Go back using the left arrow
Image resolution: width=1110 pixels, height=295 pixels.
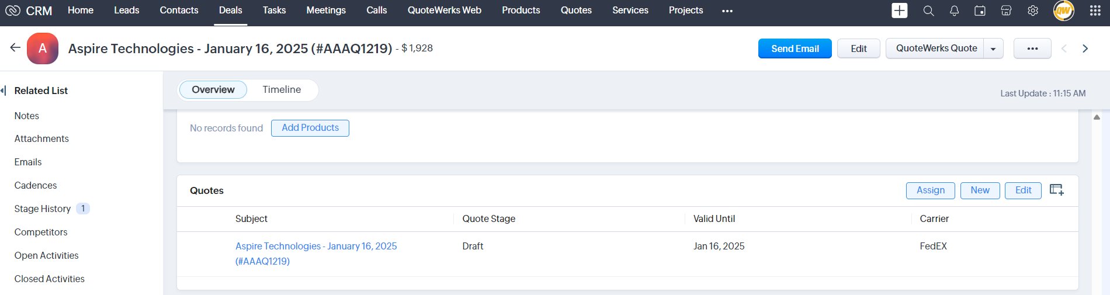(15, 48)
